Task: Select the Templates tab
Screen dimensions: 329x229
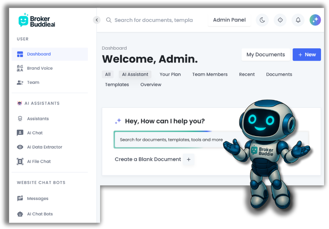Action: pyautogui.click(x=117, y=85)
